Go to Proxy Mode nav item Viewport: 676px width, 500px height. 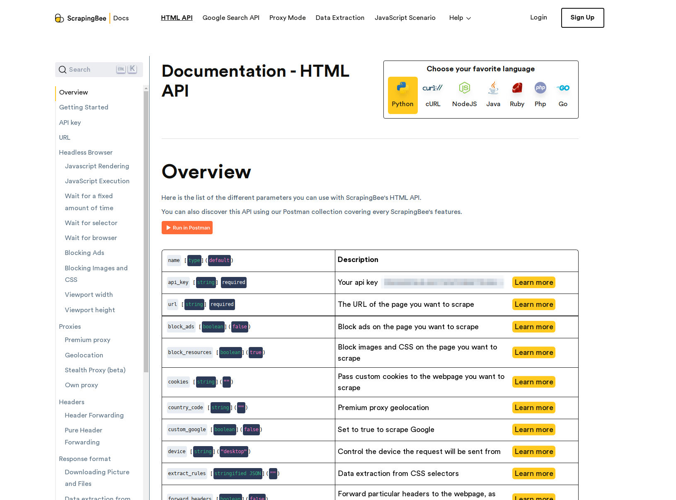tap(287, 18)
